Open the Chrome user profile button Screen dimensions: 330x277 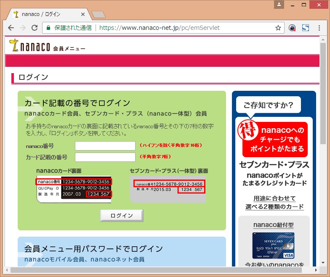click(x=279, y=5)
